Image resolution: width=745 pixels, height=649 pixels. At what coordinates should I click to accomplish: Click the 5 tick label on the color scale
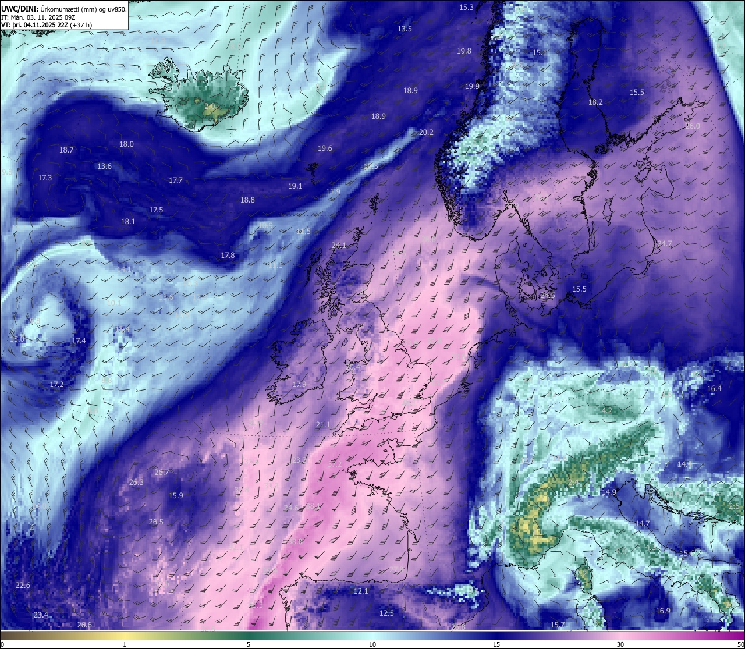coord(249,644)
